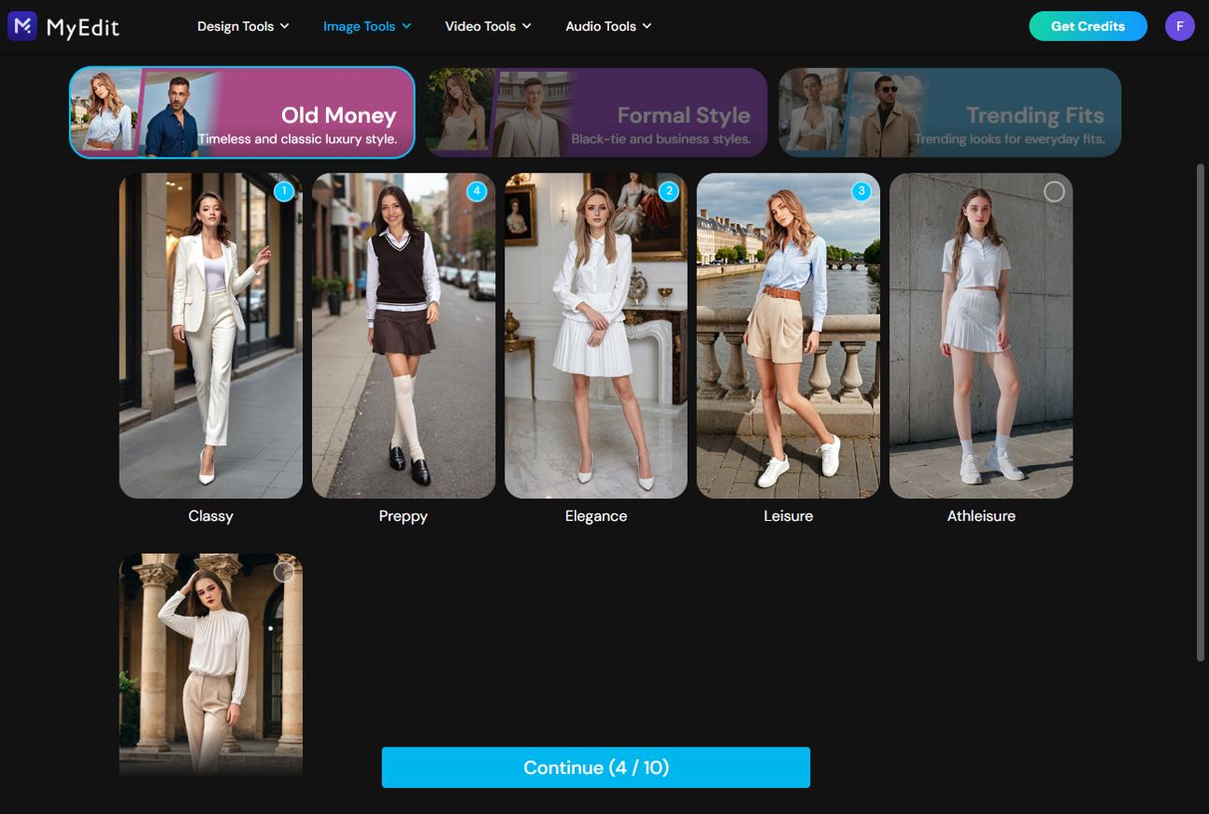1209x814 pixels.
Task: Deselect the Elegance outfit
Action: pyautogui.click(x=669, y=190)
